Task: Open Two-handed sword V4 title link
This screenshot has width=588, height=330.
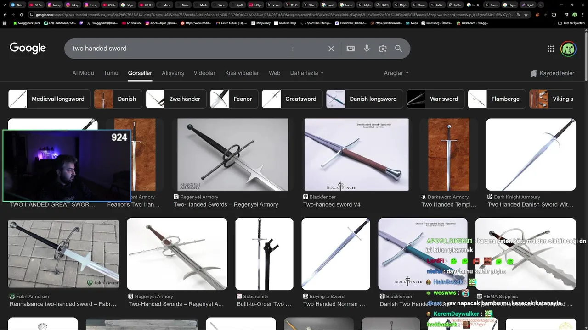Action: pyautogui.click(x=332, y=205)
